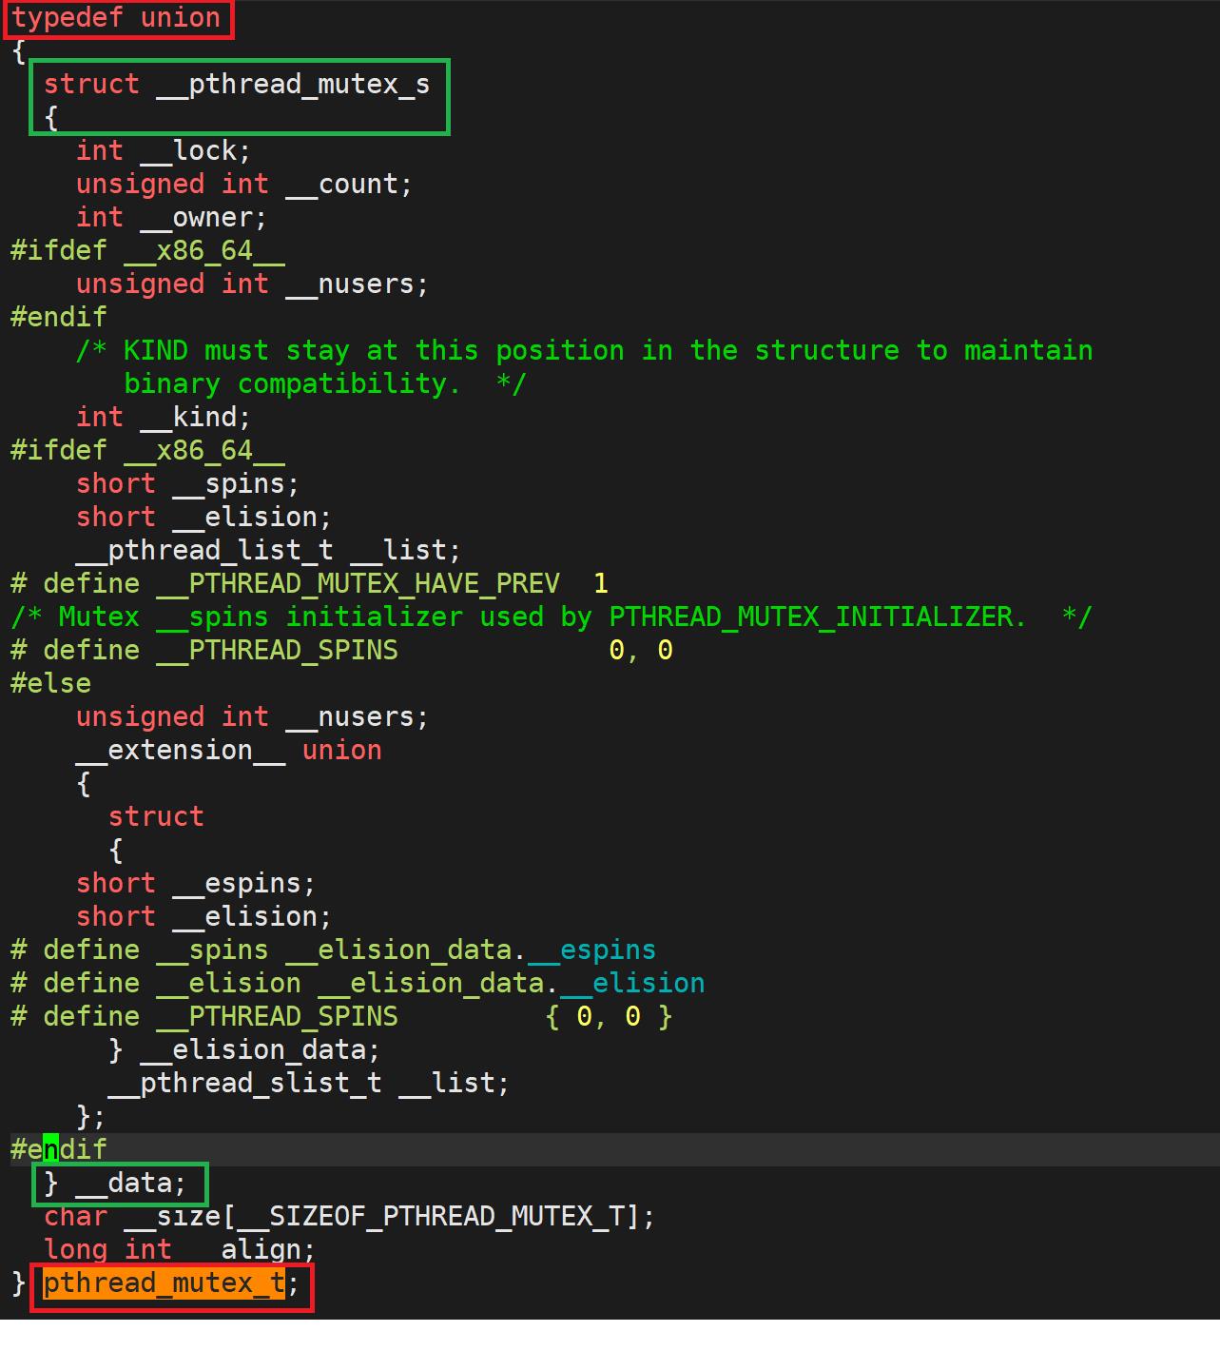Screen dimensions: 1220x1351
Task: Click the '} __data;' closing line
Action: coord(115,1184)
